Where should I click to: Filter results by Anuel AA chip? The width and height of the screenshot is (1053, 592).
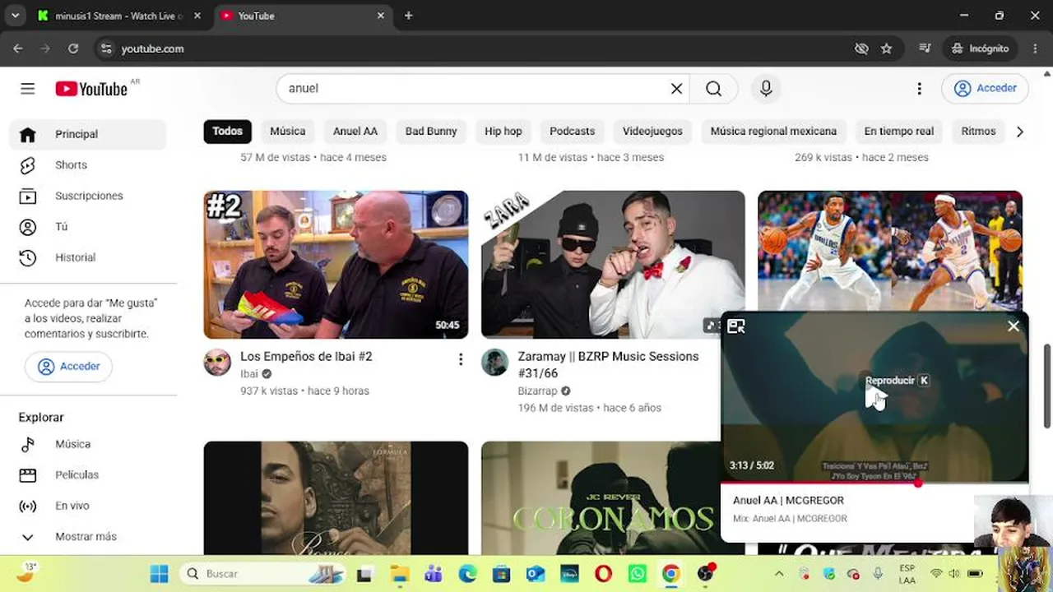pyautogui.click(x=355, y=132)
